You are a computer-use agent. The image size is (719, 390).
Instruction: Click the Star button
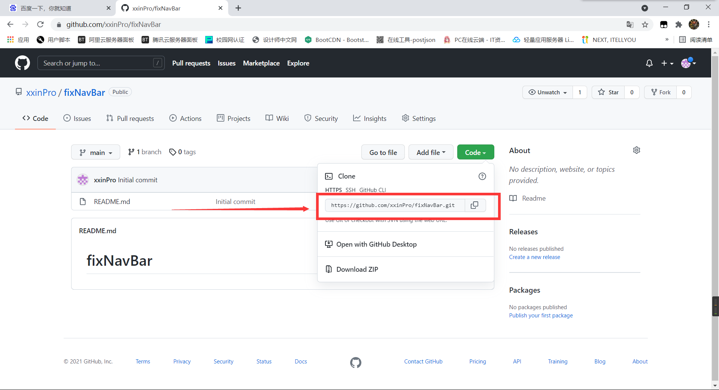[608, 92]
